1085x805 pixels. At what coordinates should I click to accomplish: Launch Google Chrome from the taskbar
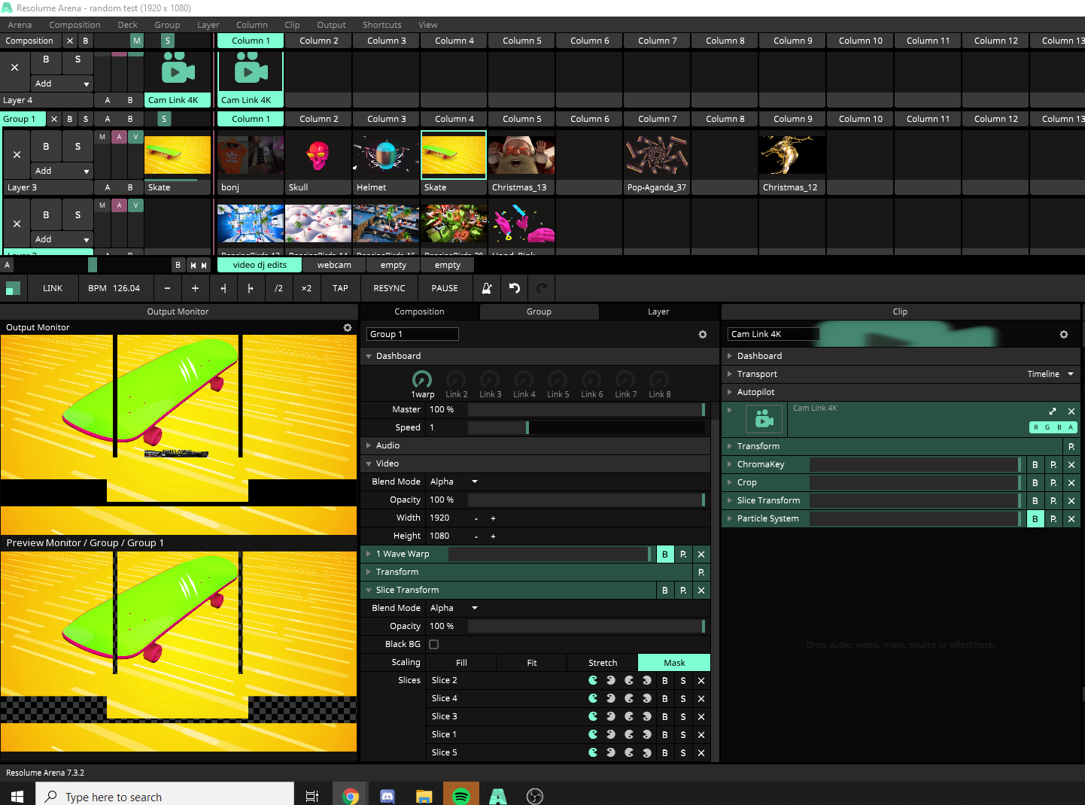(350, 796)
